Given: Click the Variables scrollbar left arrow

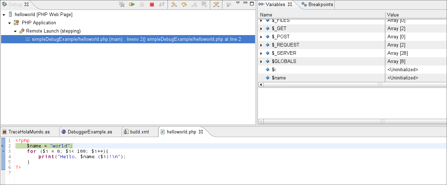Looking at the screenshot, I should tap(261, 84).
